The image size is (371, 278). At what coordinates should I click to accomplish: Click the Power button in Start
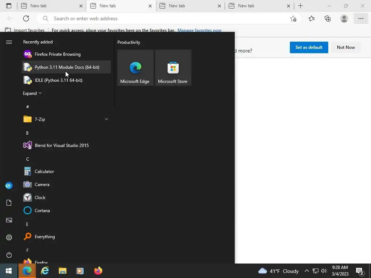coord(9,255)
